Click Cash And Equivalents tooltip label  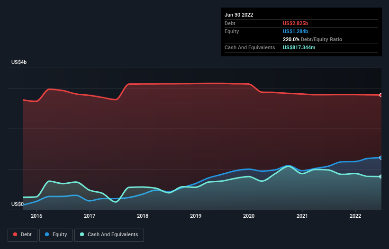coord(250,47)
